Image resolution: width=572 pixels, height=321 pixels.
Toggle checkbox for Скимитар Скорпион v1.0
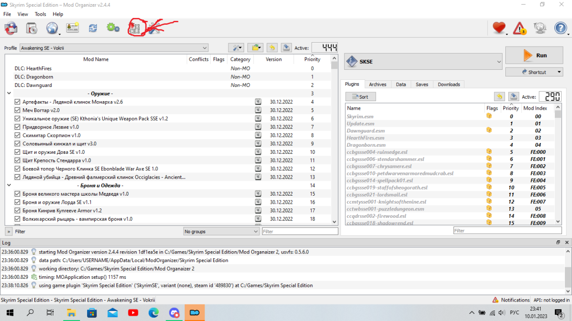[x=18, y=135]
